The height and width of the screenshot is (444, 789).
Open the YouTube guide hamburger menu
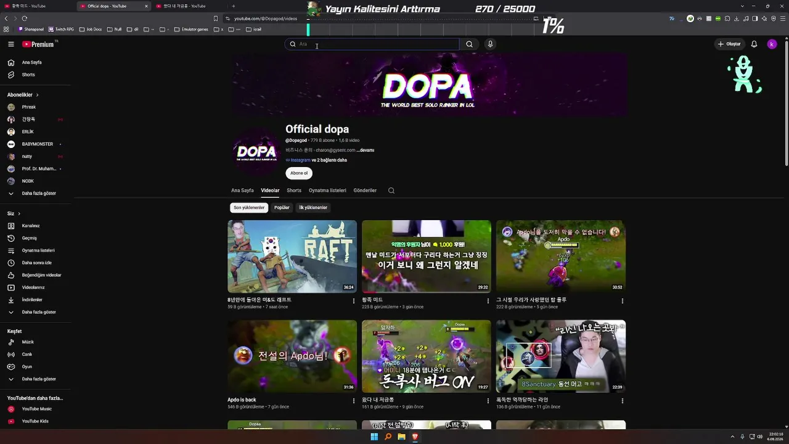(x=11, y=44)
